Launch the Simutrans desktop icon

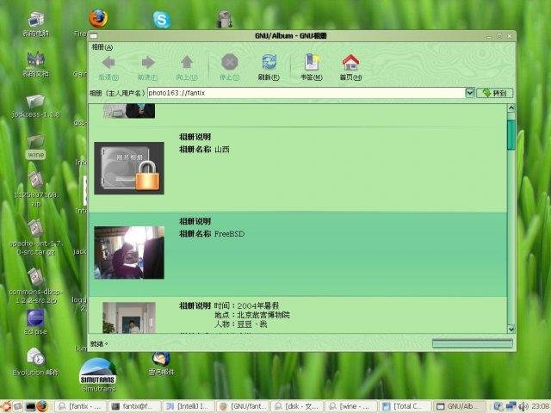coord(97,371)
